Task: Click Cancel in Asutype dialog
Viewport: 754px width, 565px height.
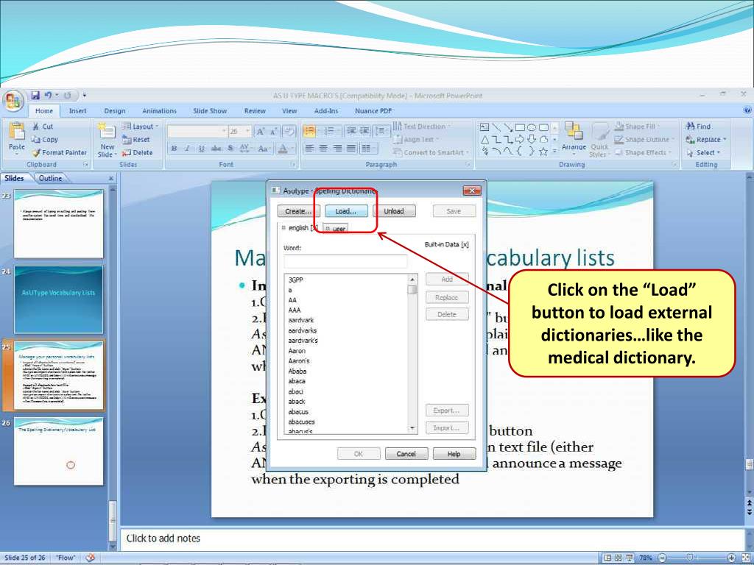Action: (x=406, y=453)
